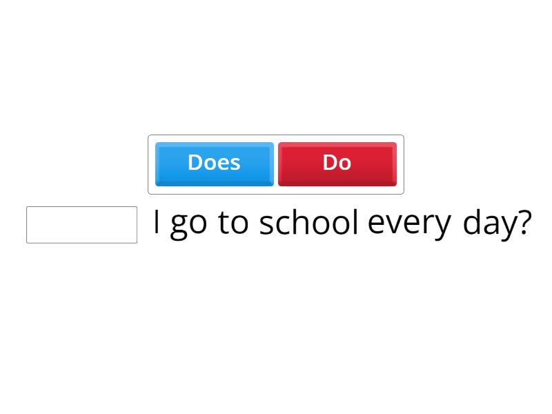Click the word "to" in the sentence
The image size is (552, 414).
tap(233, 223)
